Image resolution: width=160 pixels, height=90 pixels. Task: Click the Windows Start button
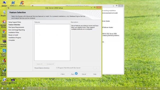2,88
